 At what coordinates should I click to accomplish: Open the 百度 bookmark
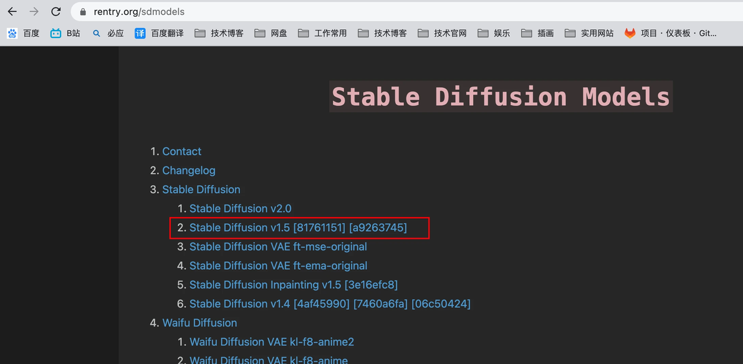click(x=23, y=33)
